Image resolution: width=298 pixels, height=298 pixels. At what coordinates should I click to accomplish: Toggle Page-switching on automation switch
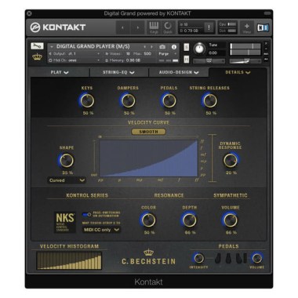click(x=87, y=214)
